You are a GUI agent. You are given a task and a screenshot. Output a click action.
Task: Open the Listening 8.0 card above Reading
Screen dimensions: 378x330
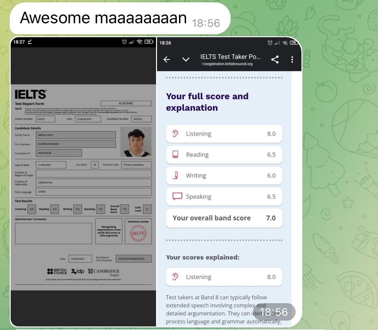coord(224,134)
